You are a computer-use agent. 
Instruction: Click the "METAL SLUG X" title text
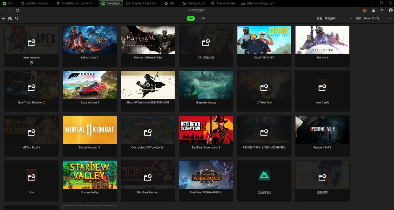tap(31, 148)
